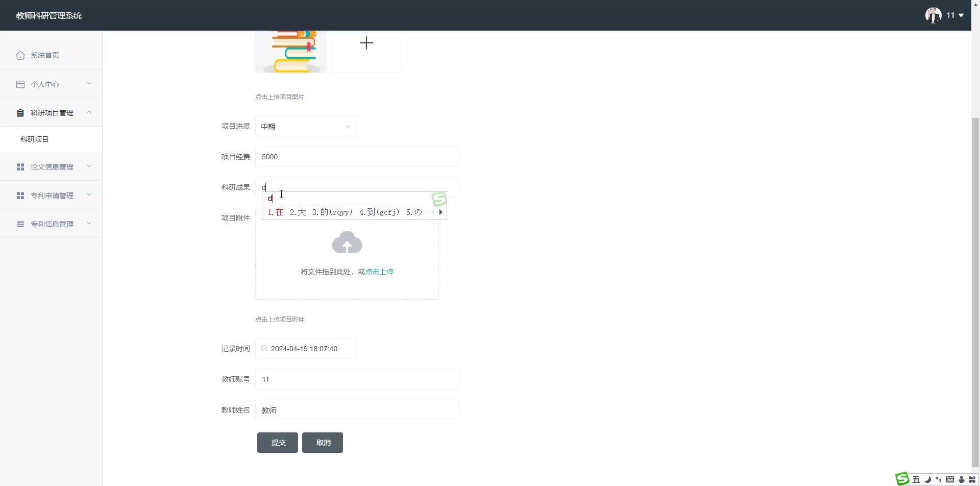This screenshot has height=486, width=980.
Task: Collapse the 科研项目管理 menu chevron
Action: [x=89, y=112]
